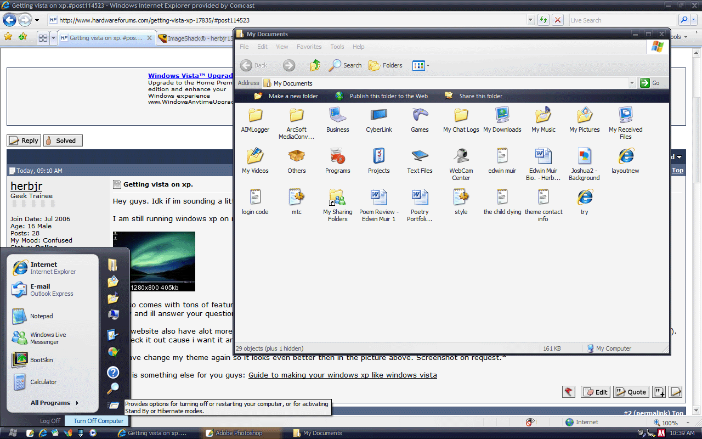Launch Windows Live Messenger from Start menu
The image size is (702, 439).
click(x=39, y=338)
